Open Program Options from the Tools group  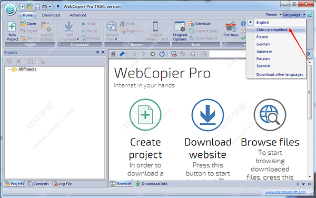tap(180, 31)
